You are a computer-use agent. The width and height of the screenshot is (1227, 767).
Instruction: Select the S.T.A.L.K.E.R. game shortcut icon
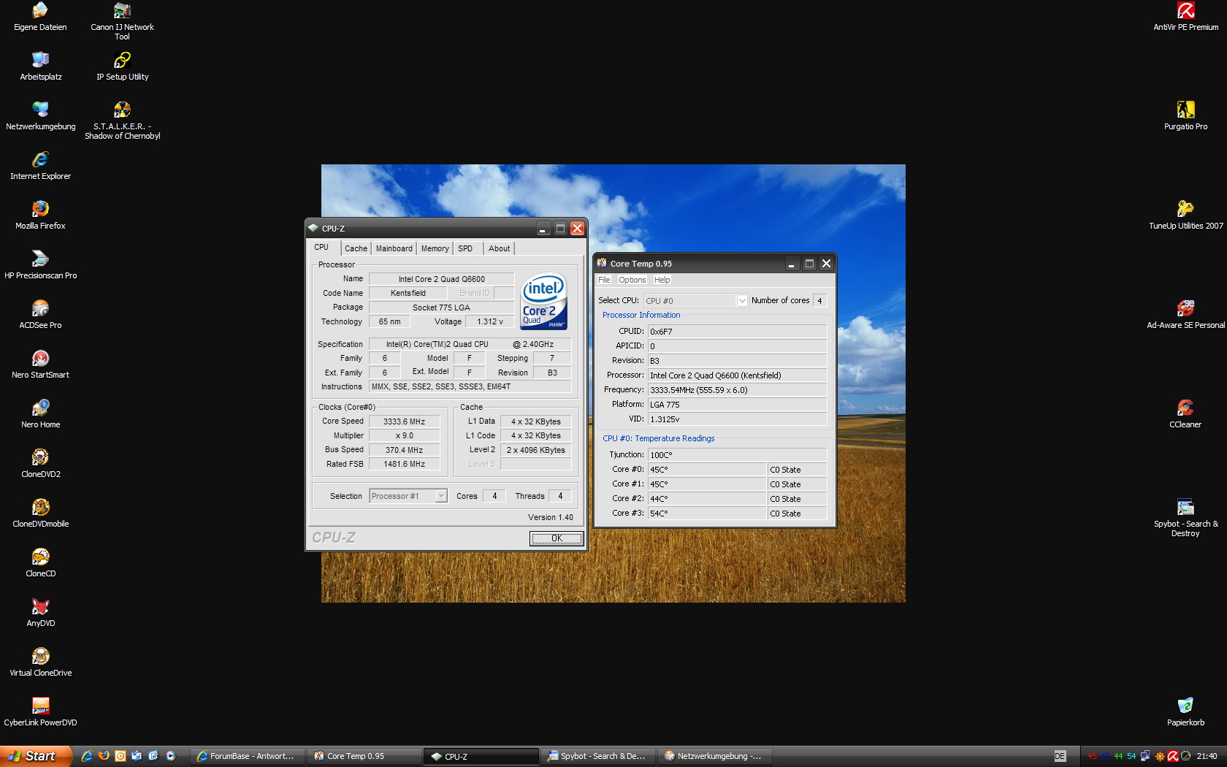click(122, 110)
